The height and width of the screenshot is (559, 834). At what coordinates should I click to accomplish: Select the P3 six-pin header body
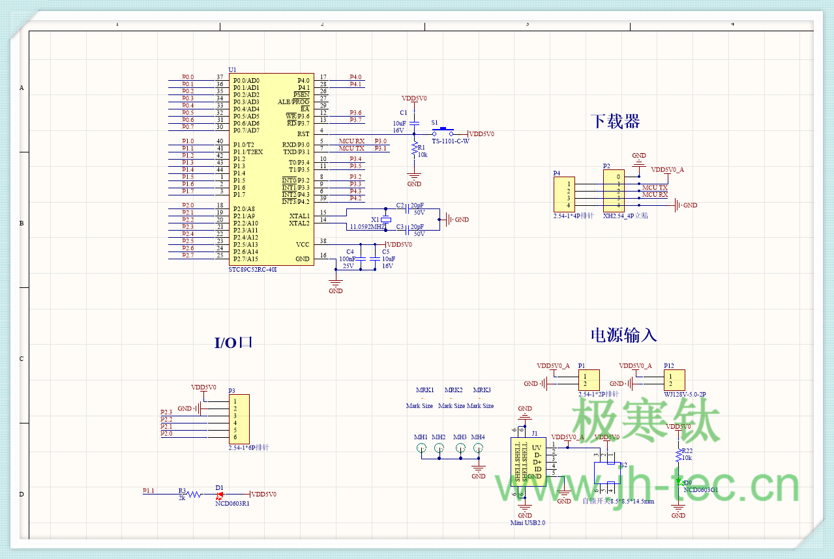click(x=239, y=420)
